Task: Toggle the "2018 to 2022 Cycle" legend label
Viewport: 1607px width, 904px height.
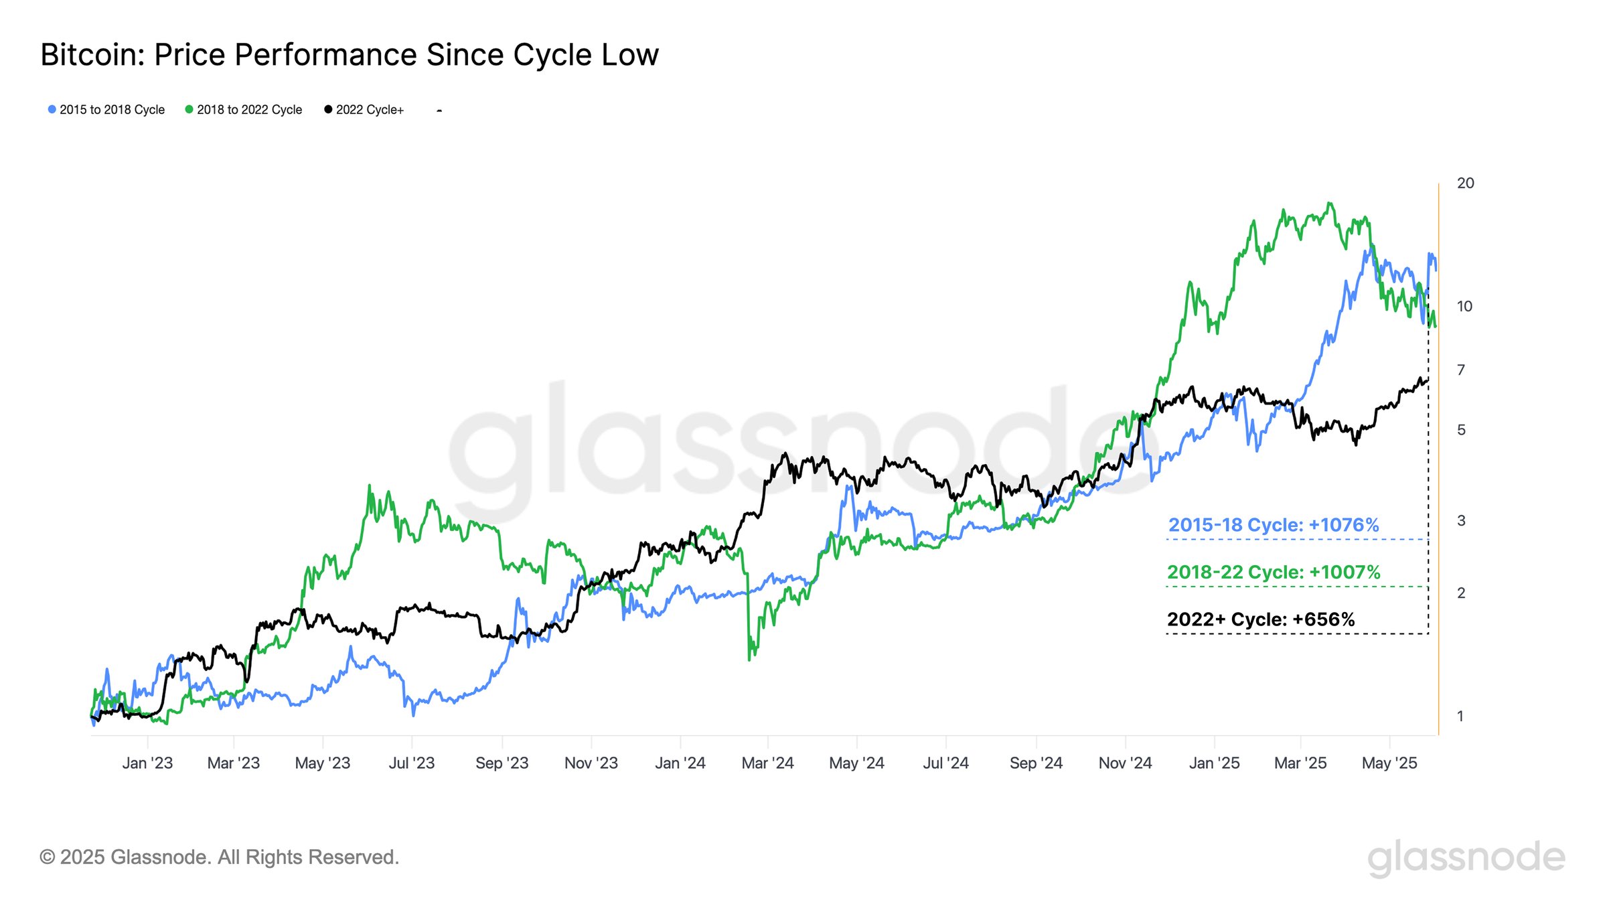Action: (x=249, y=110)
